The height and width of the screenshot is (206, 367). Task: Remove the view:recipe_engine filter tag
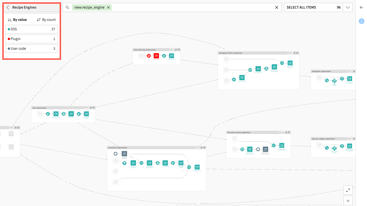pos(108,7)
